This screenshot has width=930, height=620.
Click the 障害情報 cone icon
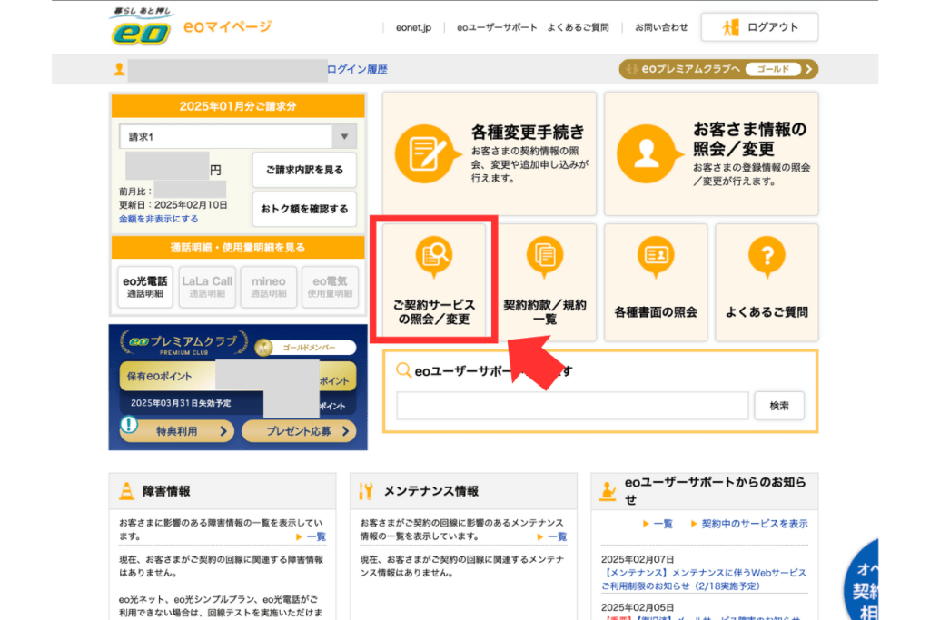pos(126,491)
